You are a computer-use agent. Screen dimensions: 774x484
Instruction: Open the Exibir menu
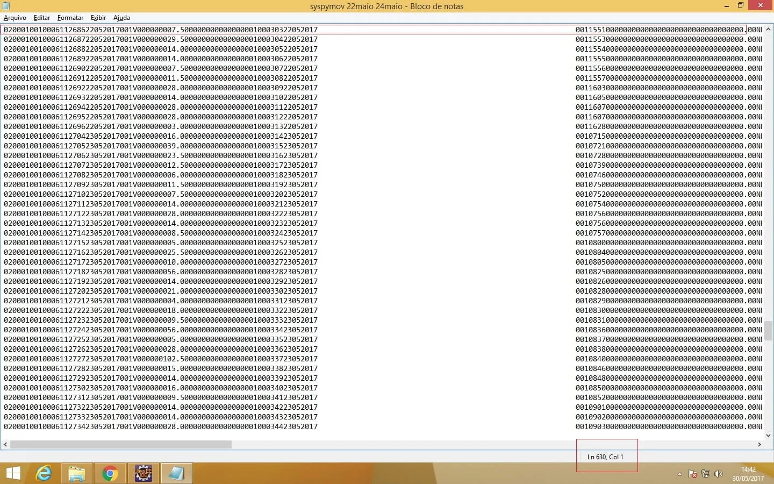pyautogui.click(x=98, y=18)
